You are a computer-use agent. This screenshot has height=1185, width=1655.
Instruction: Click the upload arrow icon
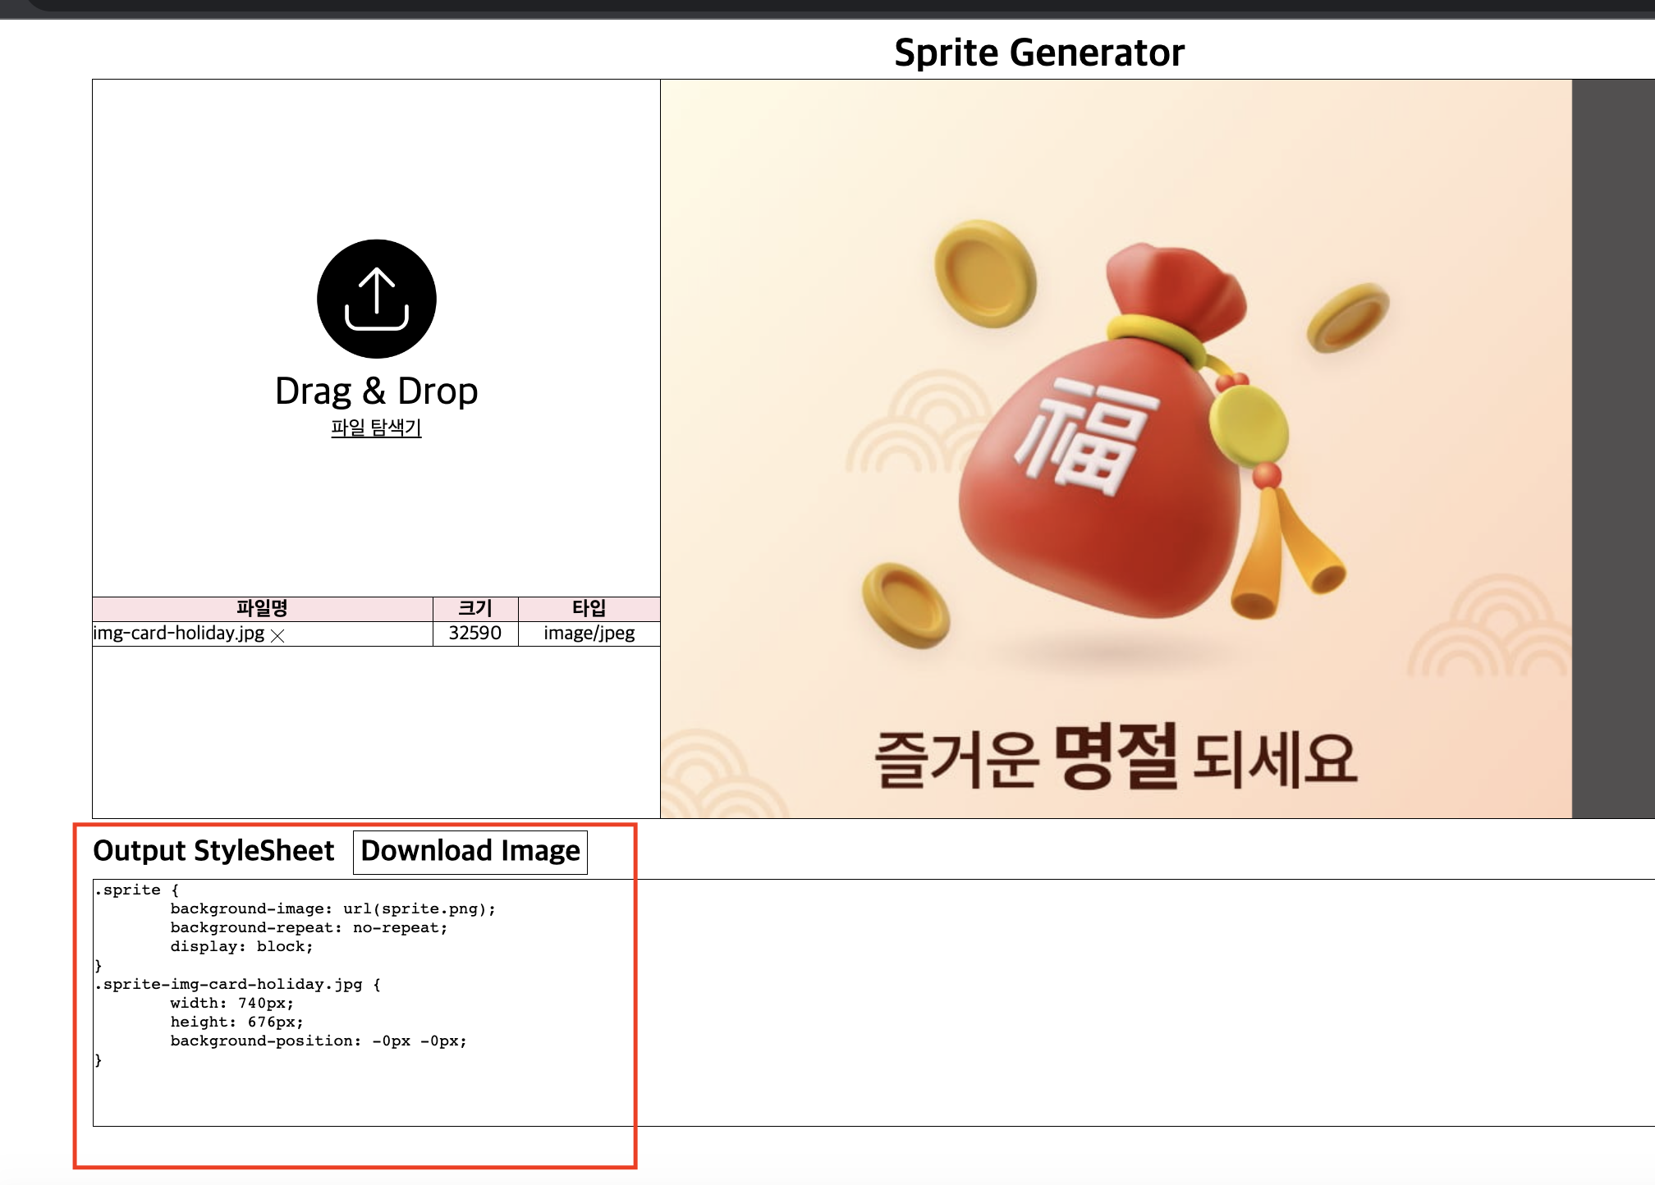375,299
